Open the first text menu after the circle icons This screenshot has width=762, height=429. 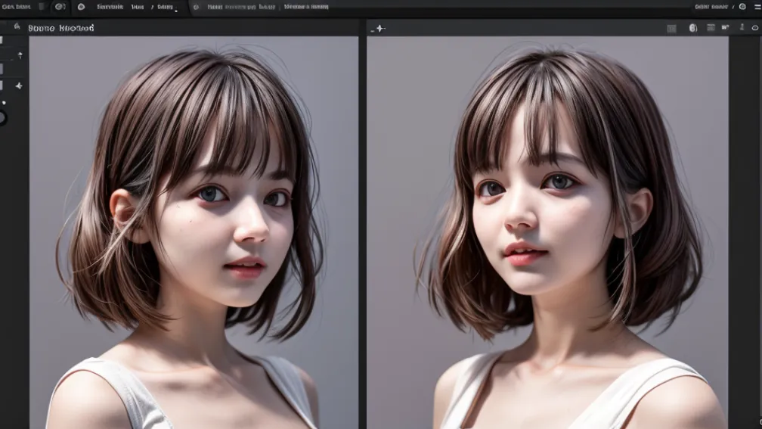(x=110, y=7)
